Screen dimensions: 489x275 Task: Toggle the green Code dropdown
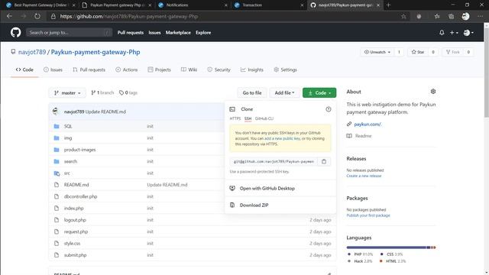pos(319,93)
